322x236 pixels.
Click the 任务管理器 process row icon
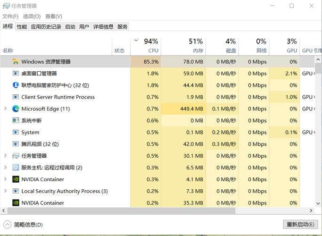(16, 156)
